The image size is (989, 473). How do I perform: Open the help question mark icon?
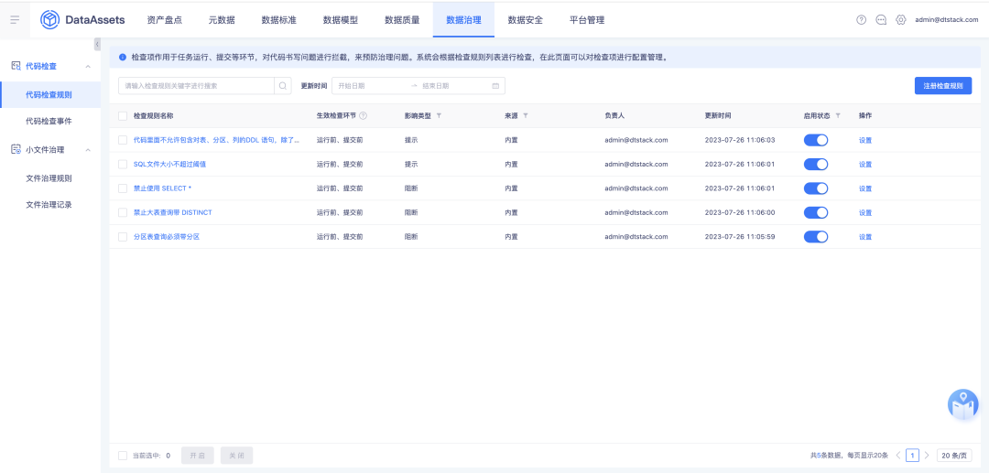[861, 19]
